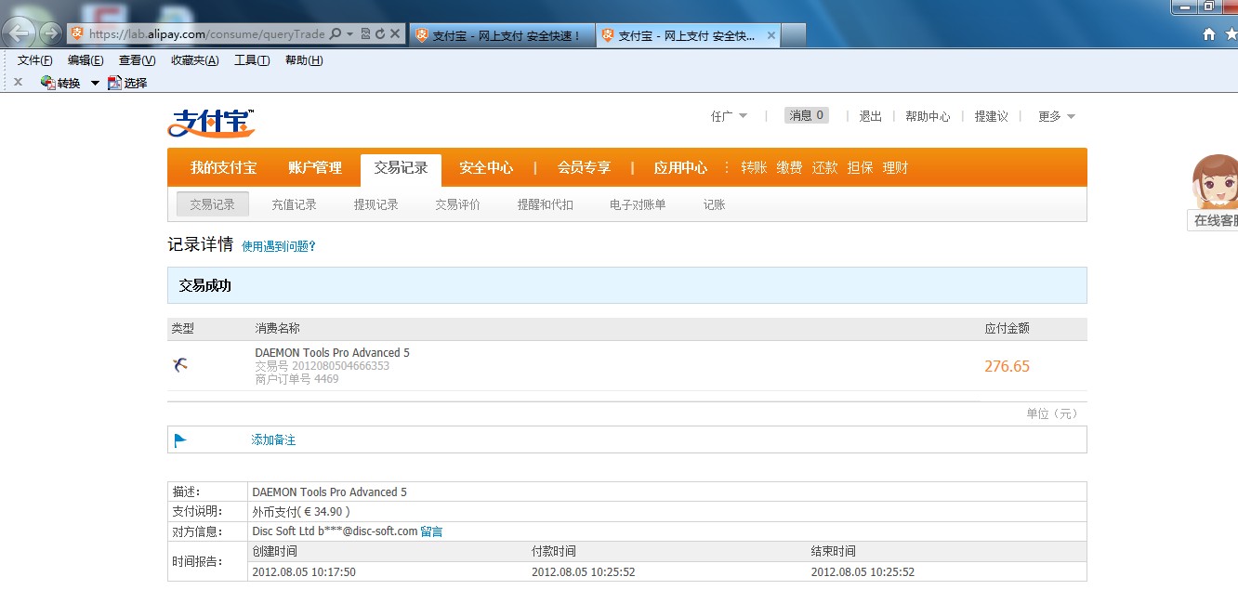Click the 理财 shortcut link
Viewport: 1238px width, 590px height.
click(895, 168)
